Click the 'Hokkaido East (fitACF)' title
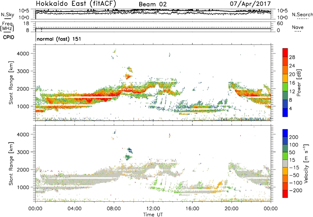This screenshot has width=313, height=217. (76, 4)
